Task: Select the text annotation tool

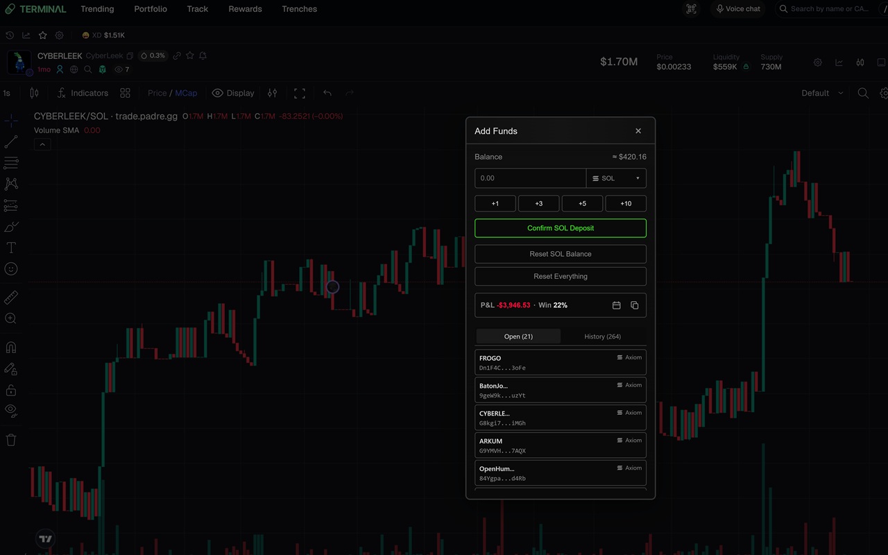Action: pyautogui.click(x=11, y=248)
